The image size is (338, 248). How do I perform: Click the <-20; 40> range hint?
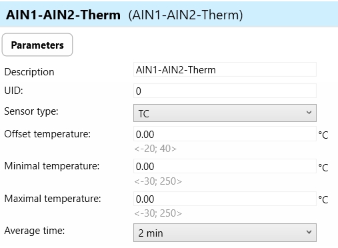[x=155, y=149]
